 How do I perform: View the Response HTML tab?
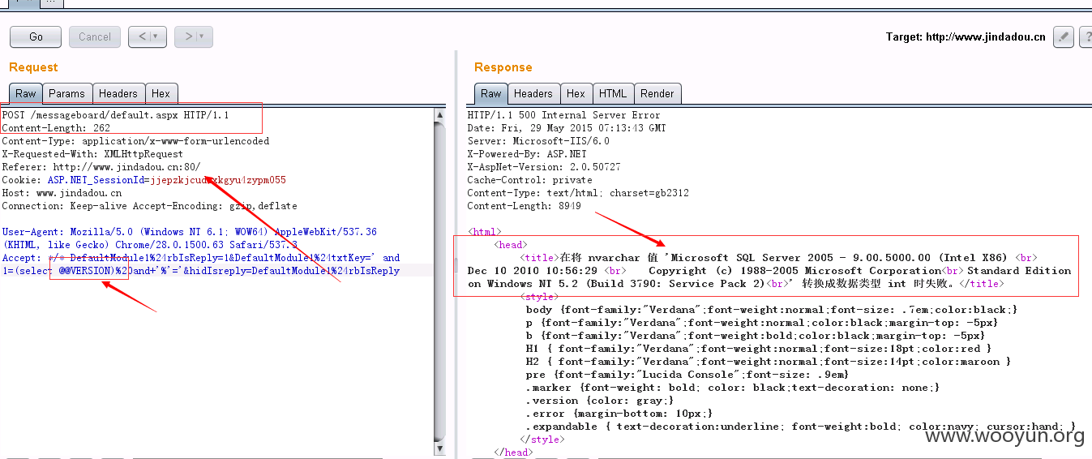[613, 93]
